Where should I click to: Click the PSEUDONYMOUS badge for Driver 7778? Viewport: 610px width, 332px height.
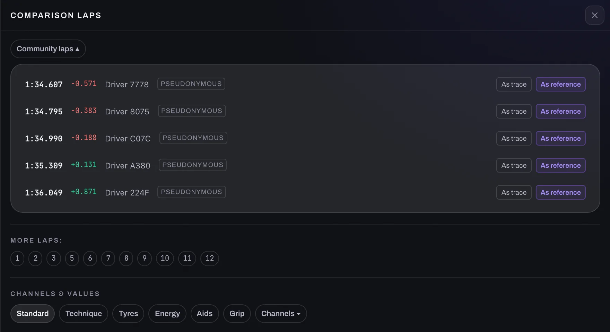[191, 84]
